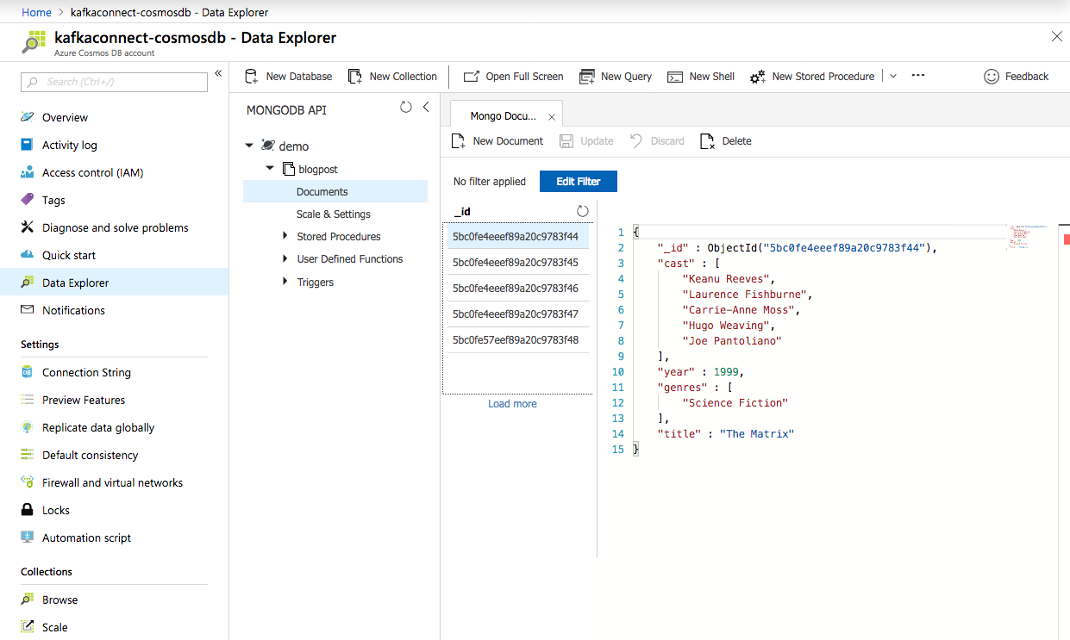Refresh the _id document list
Viewport: 1070px width, 640px height.
tap(582, 210)
